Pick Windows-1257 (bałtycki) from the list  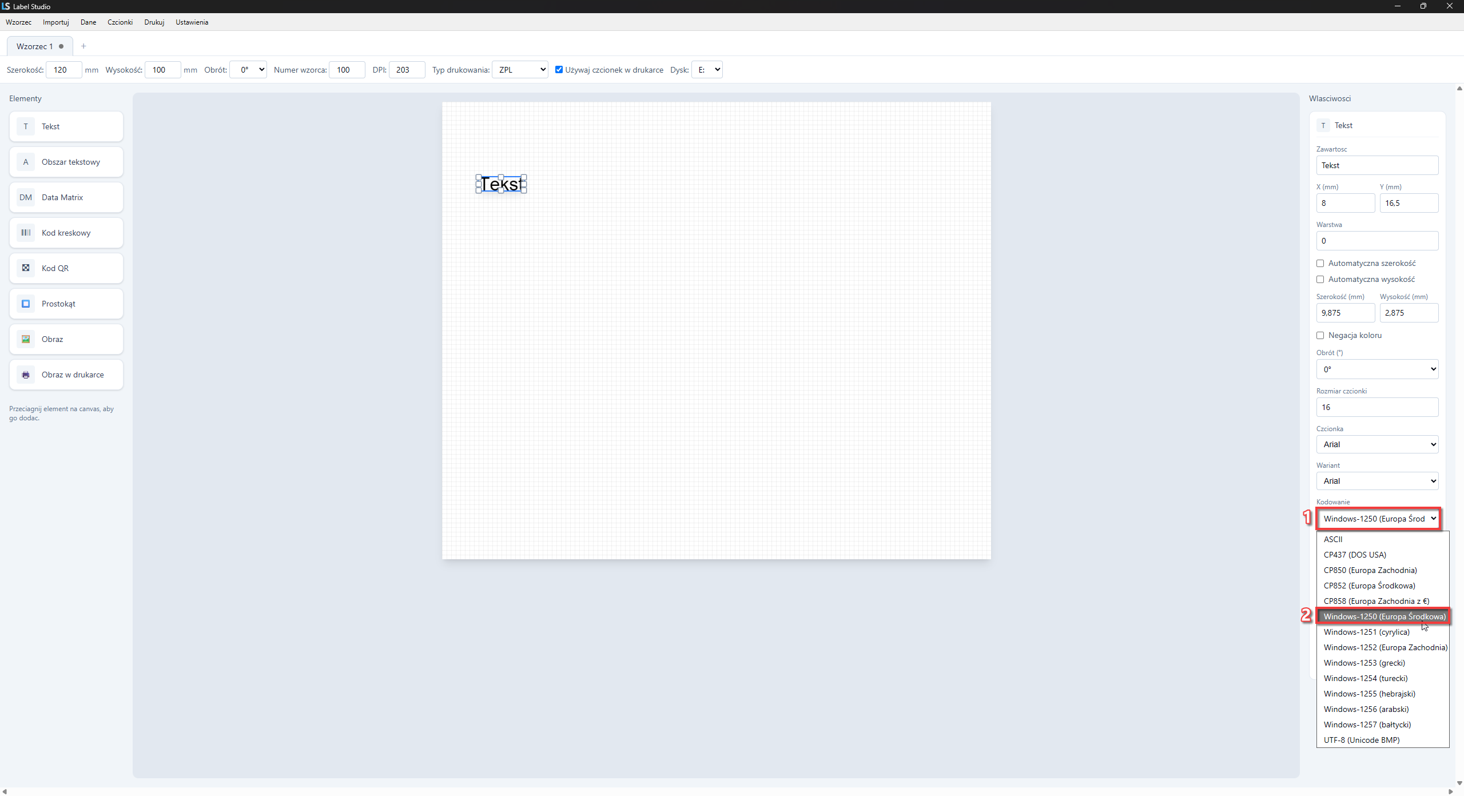point(1383,725)
